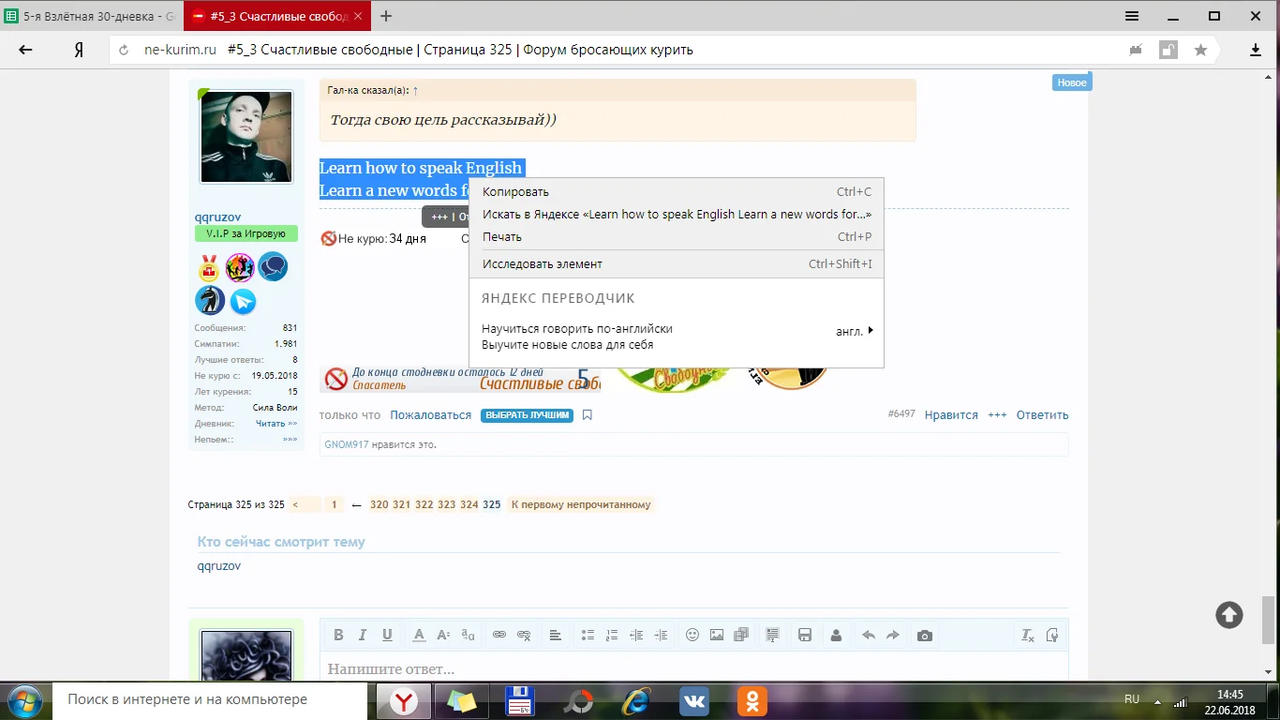Remove formatting from the editor text
The image size is (1280, 720).
point(1028,635)
